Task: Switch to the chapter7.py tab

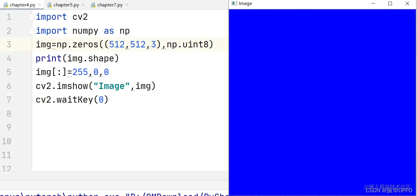Action: pyautogui.click(x=110, y=5)
